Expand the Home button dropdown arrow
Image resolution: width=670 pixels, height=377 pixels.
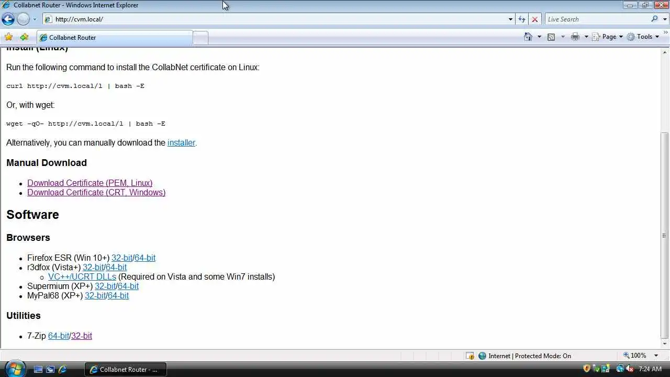point(539,37)
